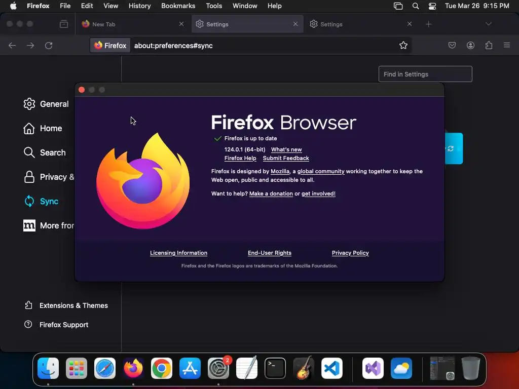This screenshot has width=519, height=389.
Task: Click the Submit Feedback link
Action: [286, 158]
